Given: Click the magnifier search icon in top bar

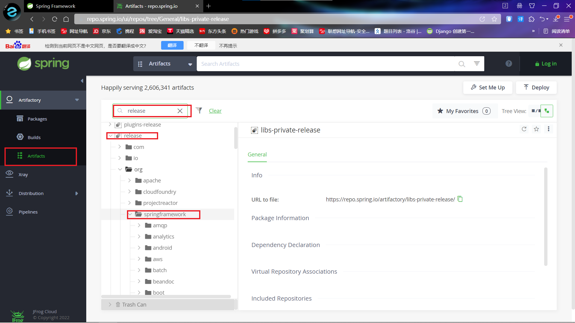Looking at the screenshot, I should (462, 64).
